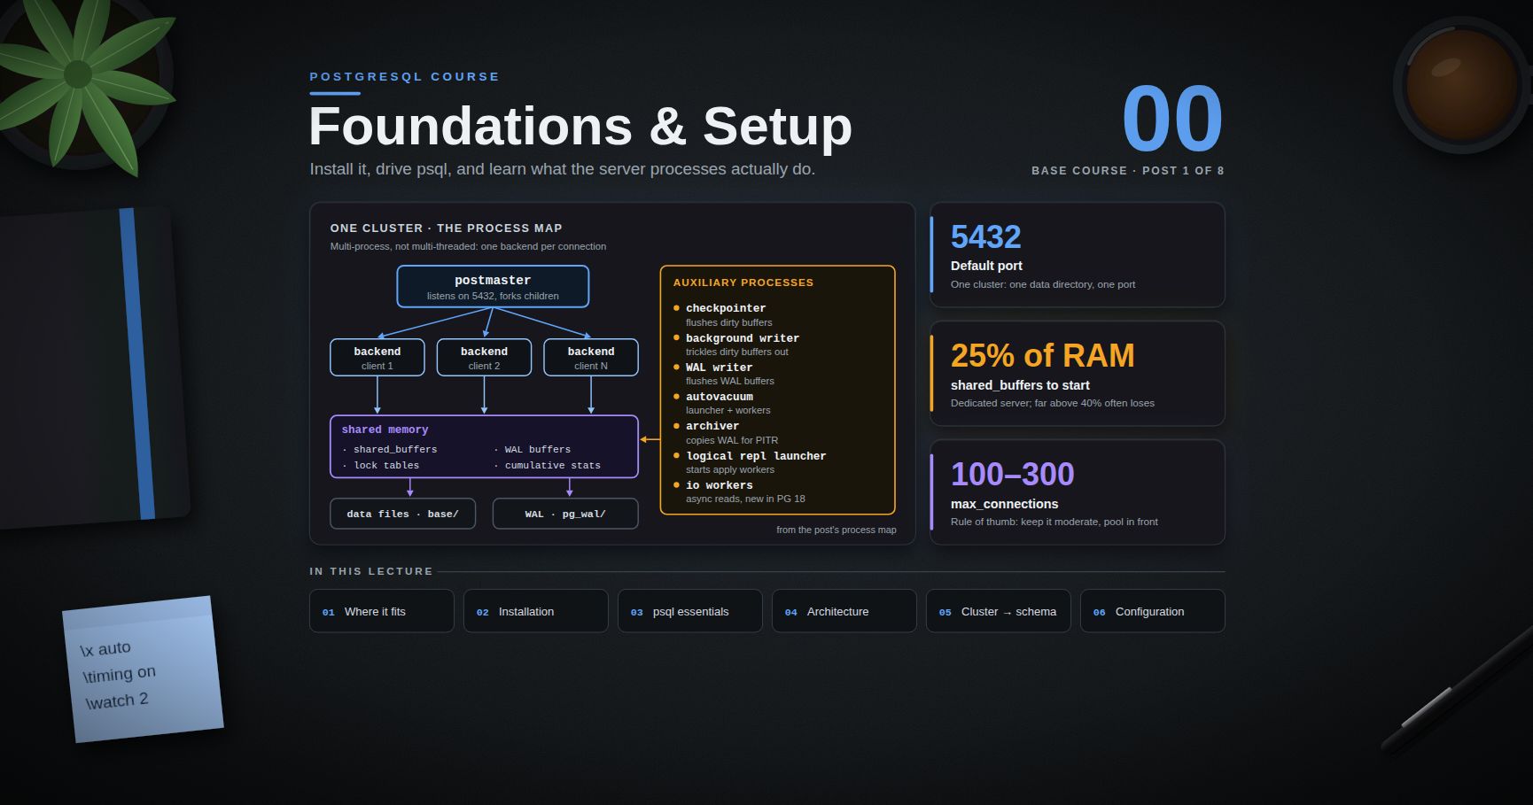Click the 'AUXILIARY PROCESSES' heading
Screen dimensions: 1533x805
coord(743,283)
